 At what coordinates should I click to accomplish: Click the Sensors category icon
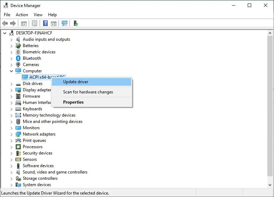tap(18, 159)
